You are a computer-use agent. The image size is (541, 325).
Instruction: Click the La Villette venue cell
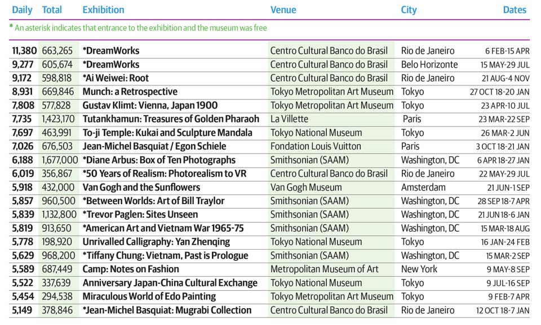click(289, 119)
